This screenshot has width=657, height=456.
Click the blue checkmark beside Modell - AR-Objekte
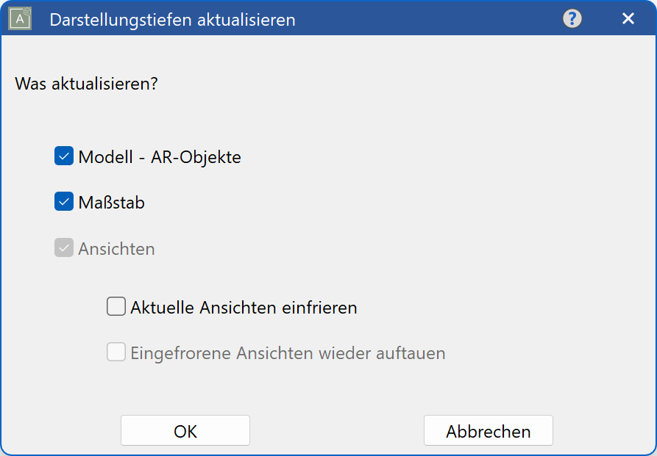(x=64, y=156)
